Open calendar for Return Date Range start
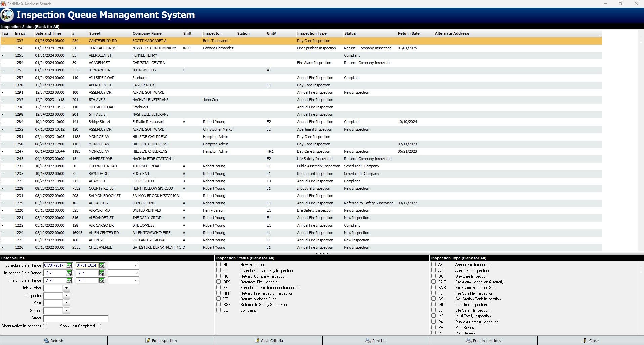Screen dimensions: 644x345 pos(69,280)
